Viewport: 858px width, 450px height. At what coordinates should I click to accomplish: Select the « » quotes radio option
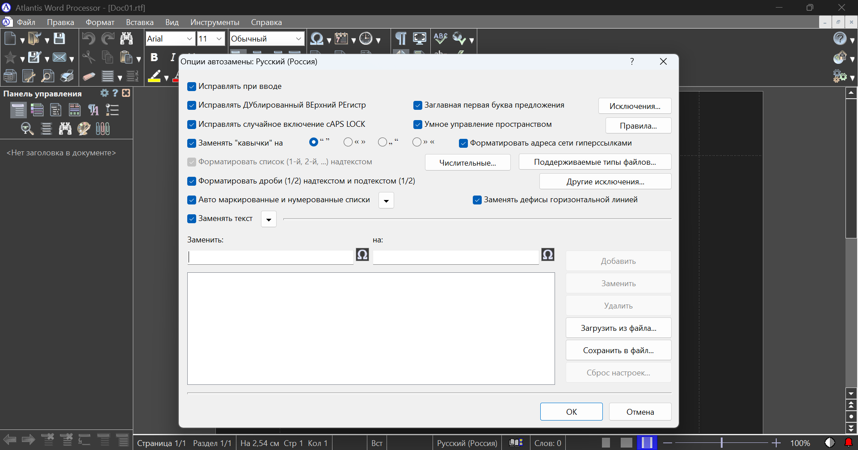click(x=348, y=142)
